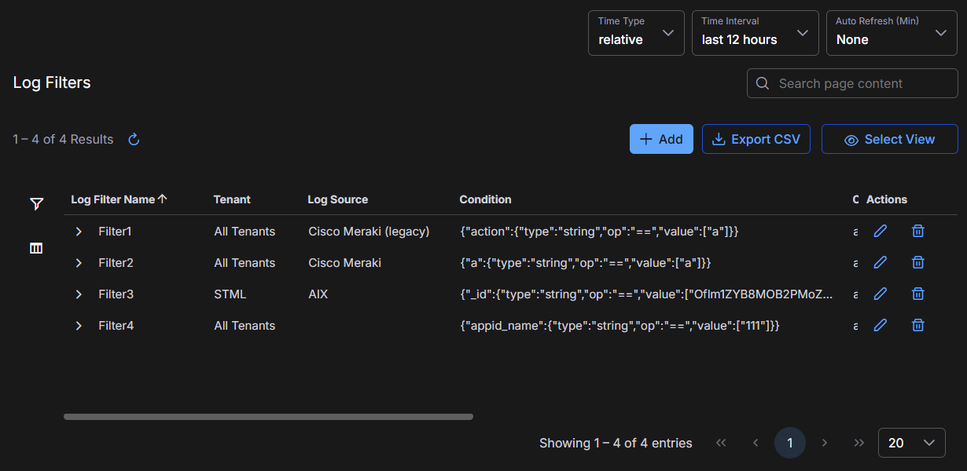The width and height of the screenshot is (967, 471).
Task: Delete Filter4 with trash icon
Action: [917, 325]
